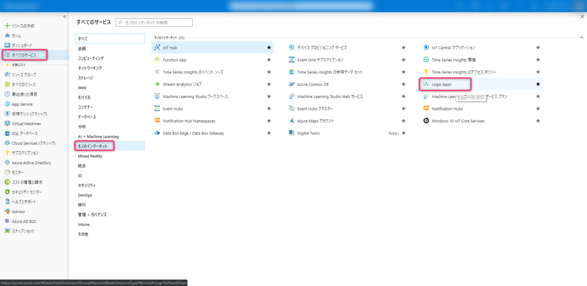This screenshot has height=286, width=587.
Task: Toggle favorite star for デバイス プロビジョニング サービス
Action: point(404,47)
